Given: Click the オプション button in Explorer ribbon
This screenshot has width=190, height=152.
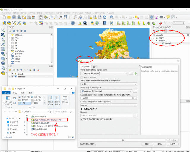Looking at the screenshot, I should tap(65, 100).
